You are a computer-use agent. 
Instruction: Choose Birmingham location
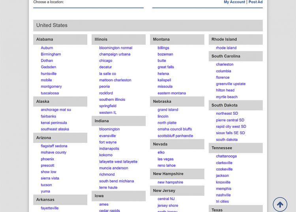click(51, 54)
